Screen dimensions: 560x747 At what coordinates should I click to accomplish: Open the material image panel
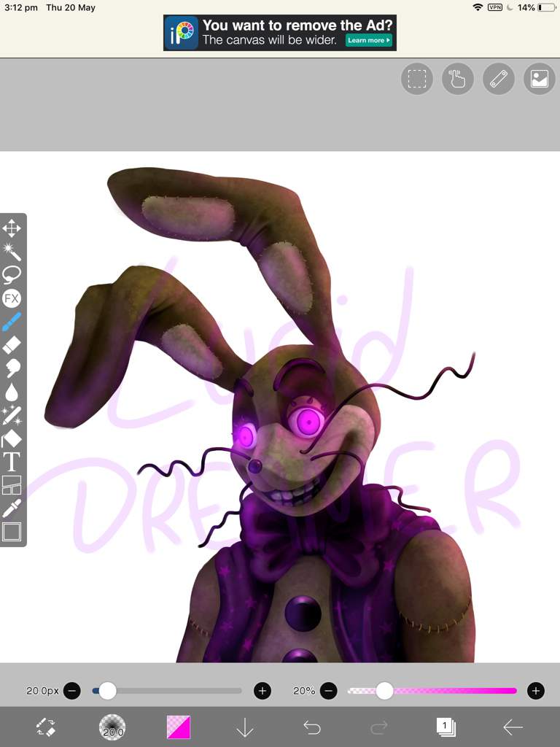(540, 79)
